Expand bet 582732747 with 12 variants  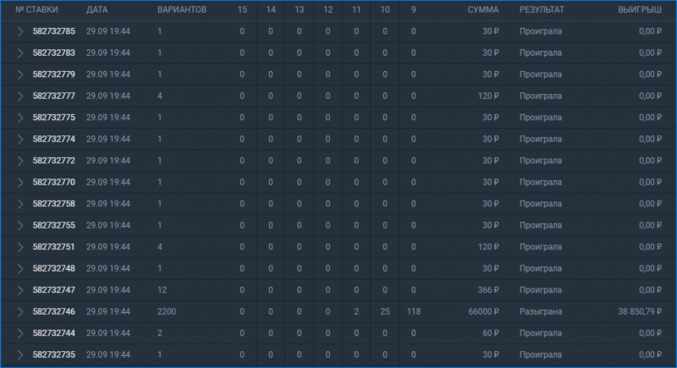[x=19, y=290]
